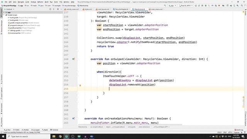Select gradle-wrapper.properties file

[x=23, y=23]
